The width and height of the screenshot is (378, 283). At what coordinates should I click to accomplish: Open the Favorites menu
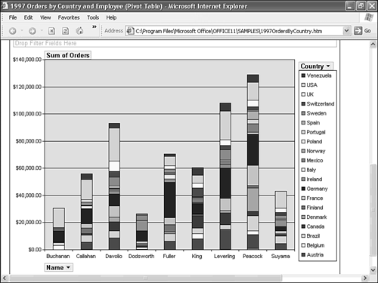[x=69, y=17]
